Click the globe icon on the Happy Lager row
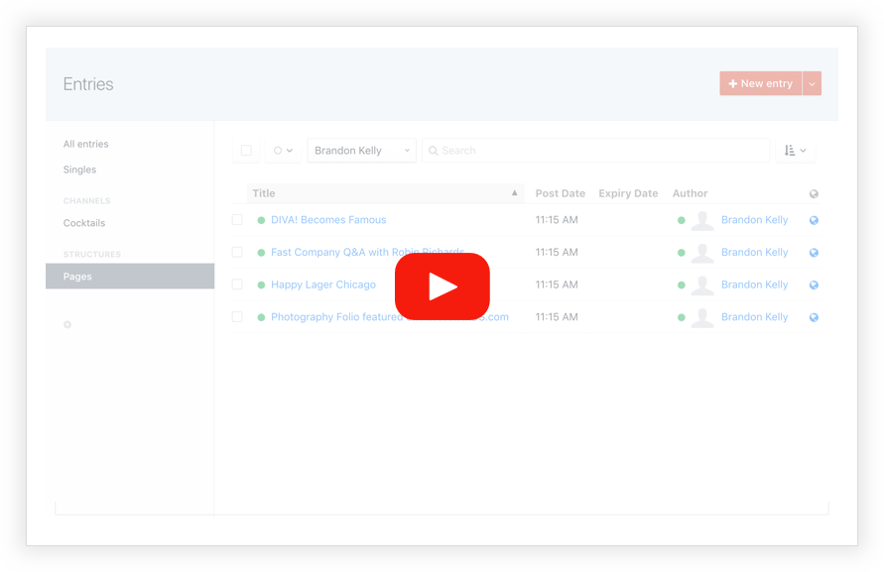884x572 pixels. pyautogui.click(x=814, y=286)
